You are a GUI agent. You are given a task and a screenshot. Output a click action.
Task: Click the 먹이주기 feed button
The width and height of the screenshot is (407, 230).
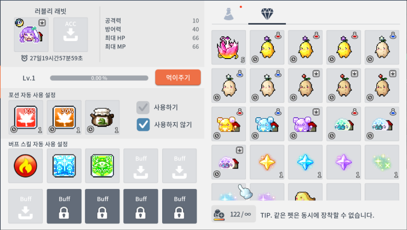[x=178, y=77]
